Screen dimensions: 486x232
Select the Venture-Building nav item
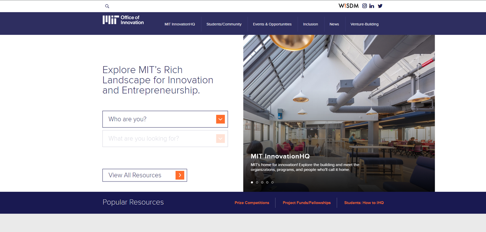tap(364, 24)
